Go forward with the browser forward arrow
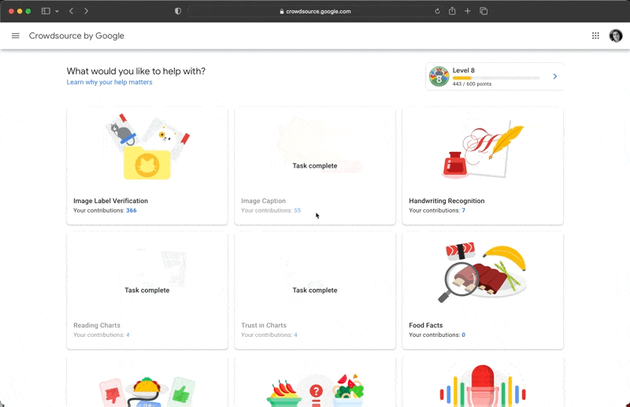Screen dimensions: 630x407 tap(86, 11)
